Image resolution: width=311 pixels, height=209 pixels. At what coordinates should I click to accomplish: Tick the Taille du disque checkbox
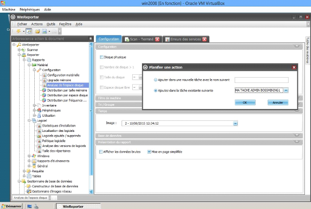(x=102, y=77)
